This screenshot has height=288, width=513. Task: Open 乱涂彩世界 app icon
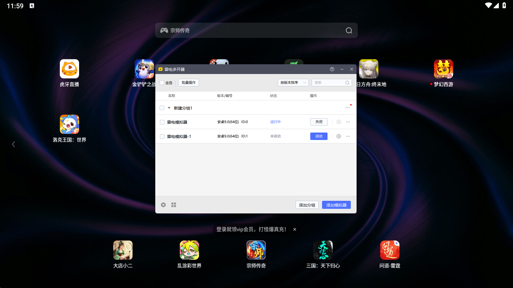tap(189, 250)
